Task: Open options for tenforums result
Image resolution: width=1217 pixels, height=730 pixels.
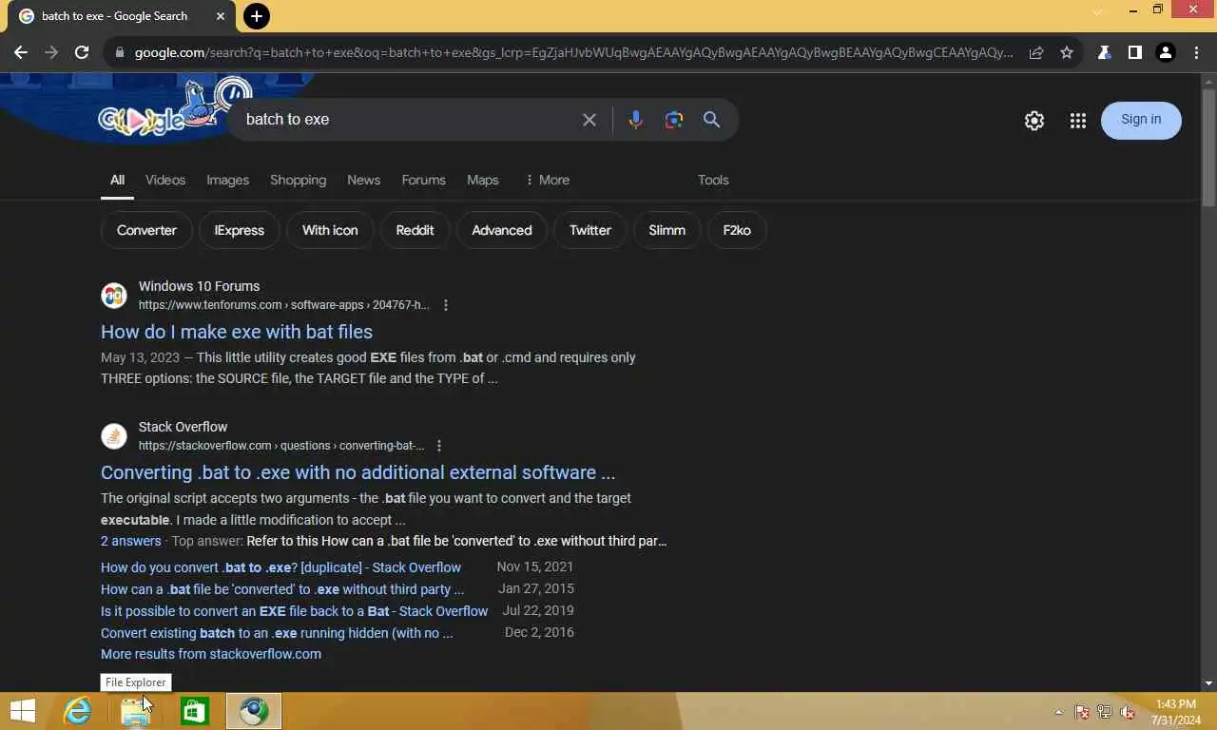Action: click(445, 305)
